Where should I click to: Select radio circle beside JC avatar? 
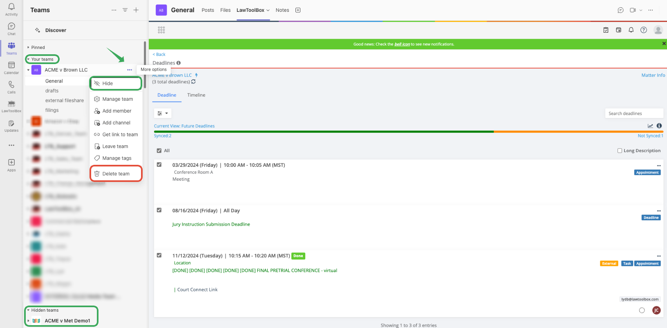click(642, 310)
